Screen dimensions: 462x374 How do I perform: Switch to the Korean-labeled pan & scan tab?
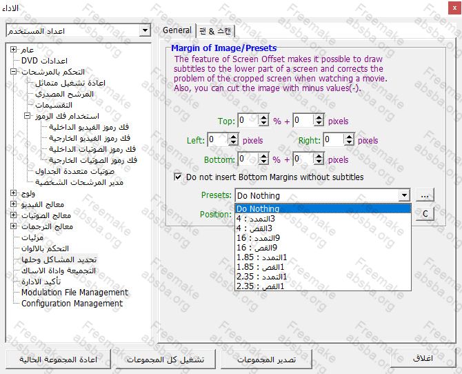(x=215, y=31)
